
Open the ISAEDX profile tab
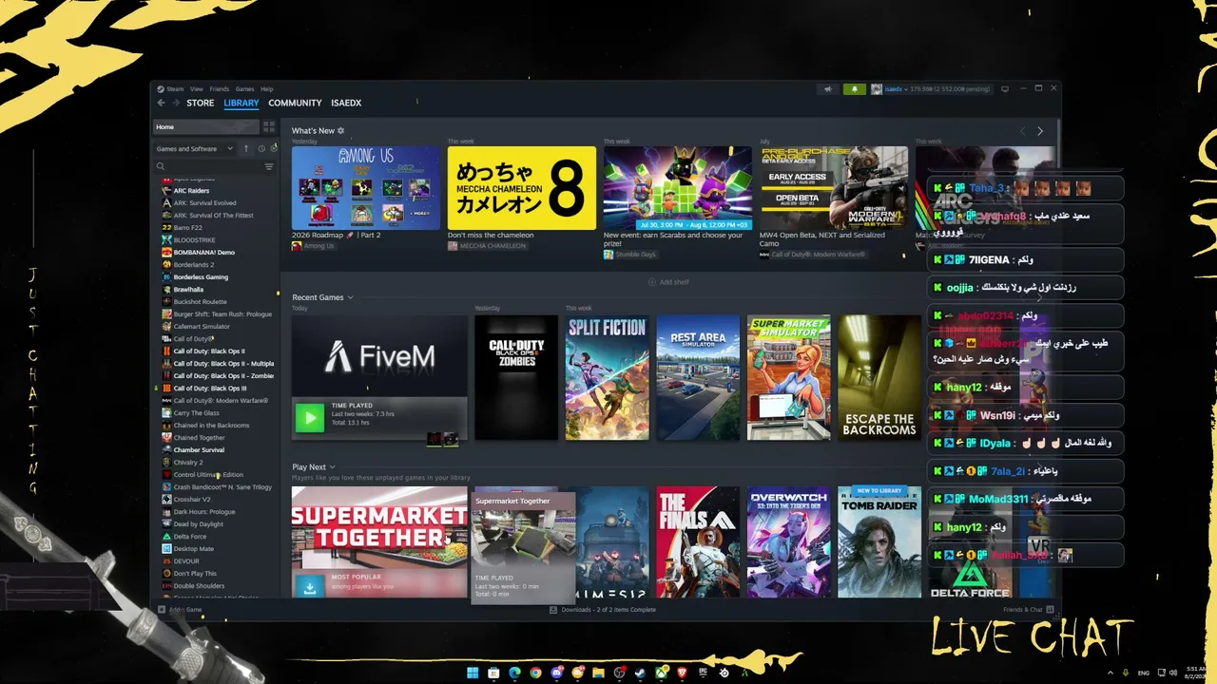coord(346,103)
